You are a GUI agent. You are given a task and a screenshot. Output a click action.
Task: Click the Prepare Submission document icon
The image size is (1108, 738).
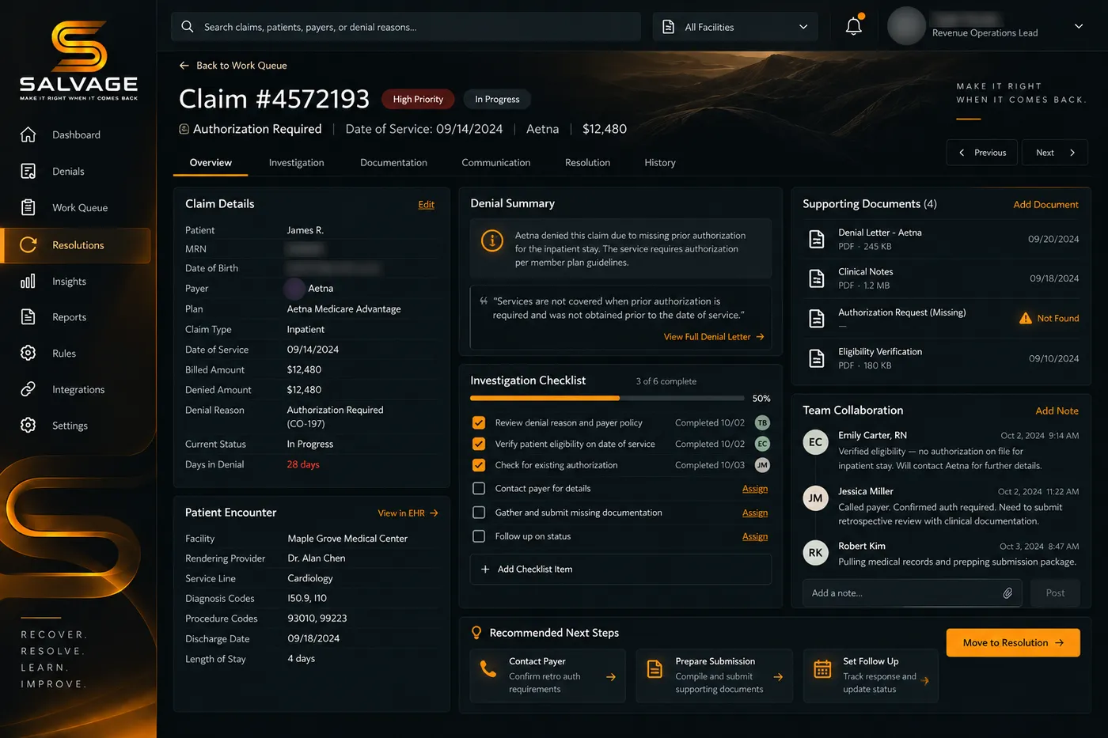[x=655, y=669]
